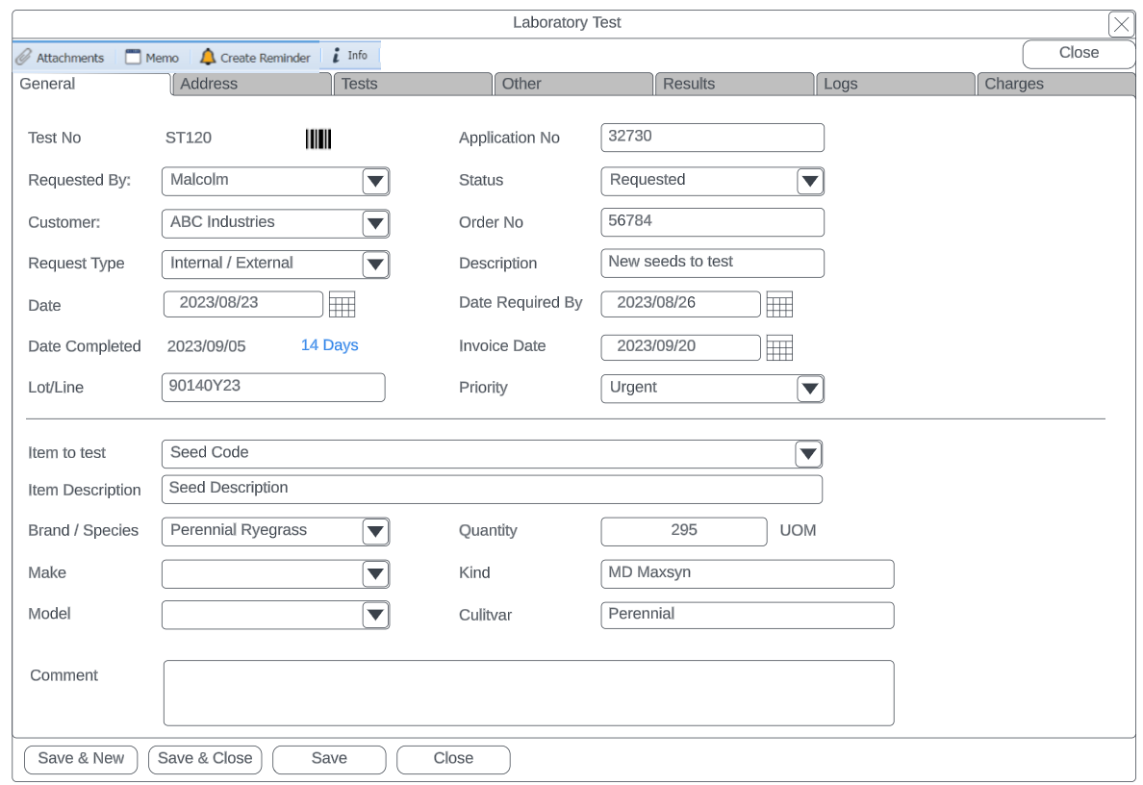1143x785 pixels.
Task: Open the Memo toolbar icon
Action: pyautogui.click(x=134, y=57)
